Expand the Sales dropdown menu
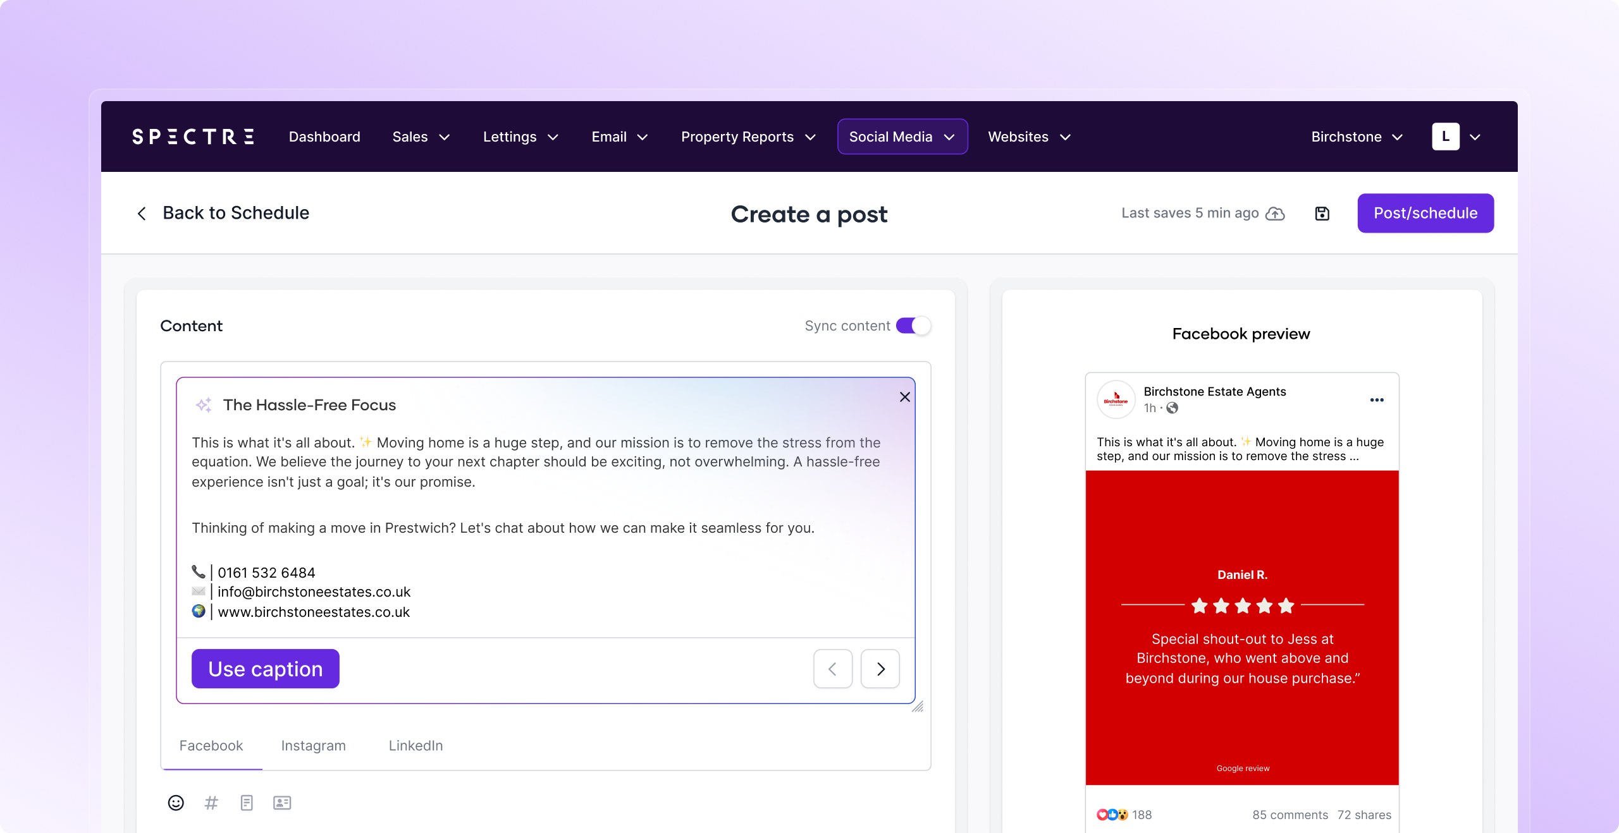This screenshot has width=1619, height=833. pos(421,137)
